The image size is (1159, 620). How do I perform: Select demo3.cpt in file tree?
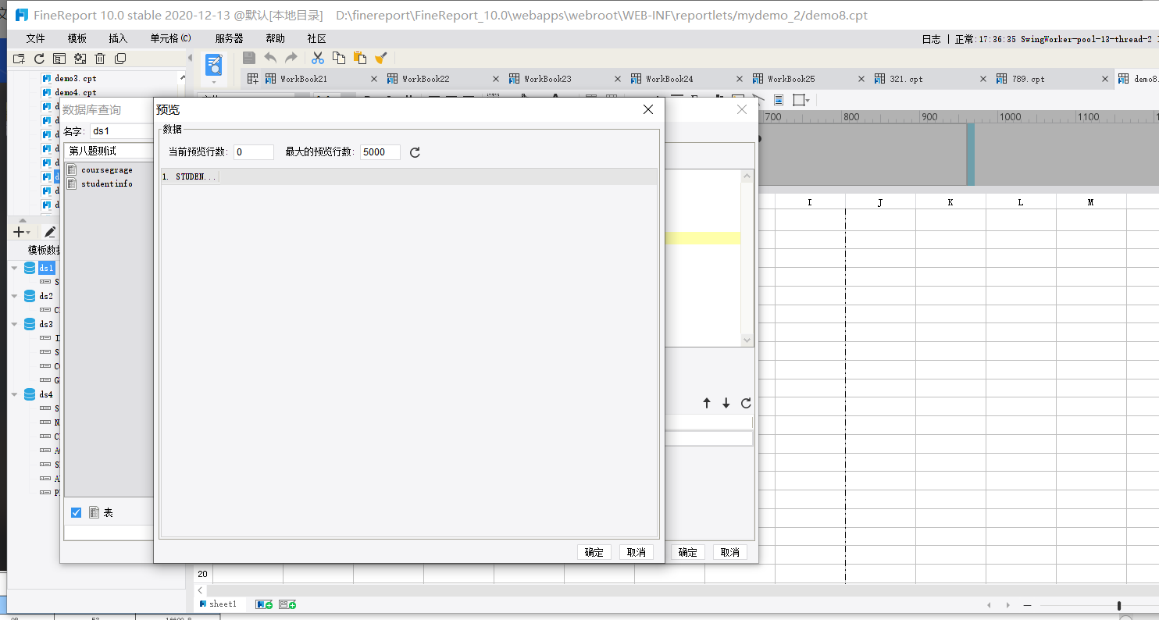click(x=76, y=79)
